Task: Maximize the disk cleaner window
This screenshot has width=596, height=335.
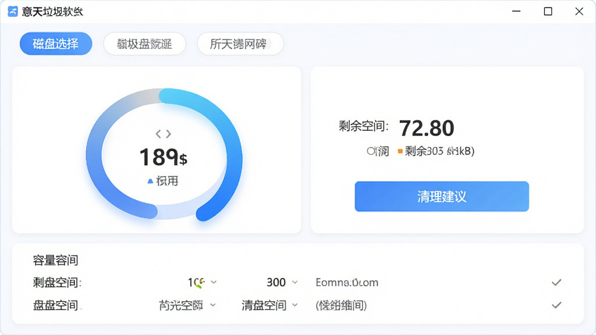Action: coord(548,12)
